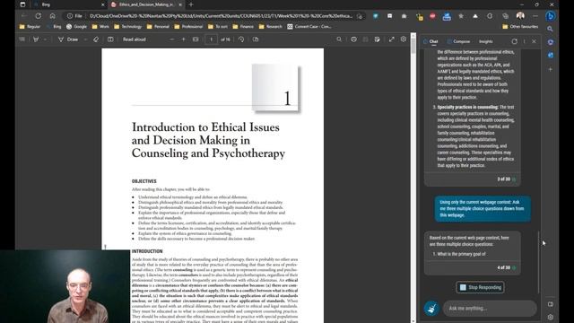
Task: Start Read aloud for the PDF
Action: tap(134, 39)
